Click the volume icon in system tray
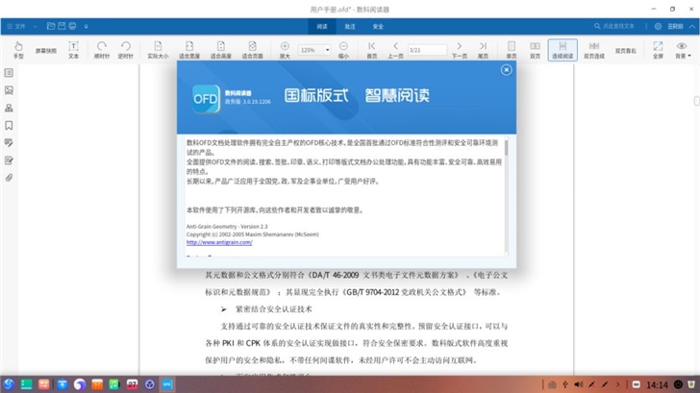Image resolution: width=700 pixels, height=393 pixels. click(x=579, y=384)
